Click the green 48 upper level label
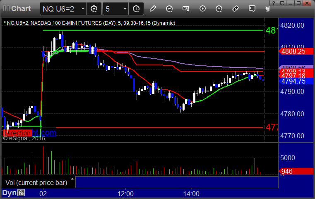The height and width of the screenshot is (199, 315). tap(272, 31)
